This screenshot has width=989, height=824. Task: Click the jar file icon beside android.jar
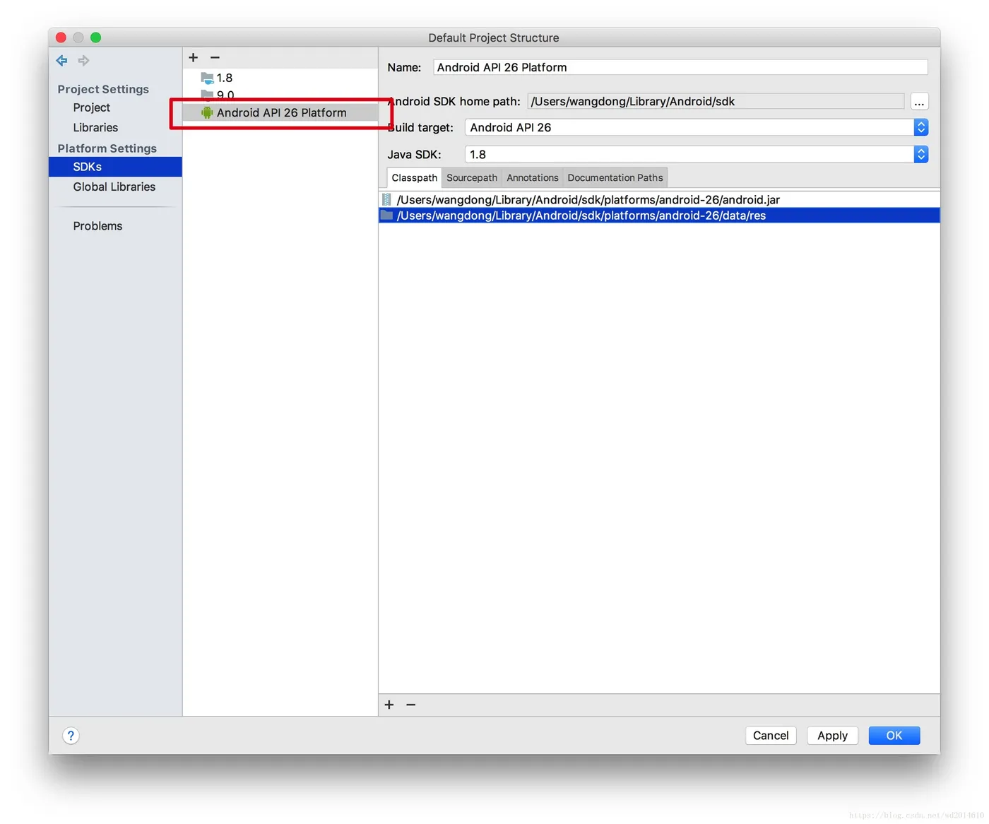click(386, 200)
